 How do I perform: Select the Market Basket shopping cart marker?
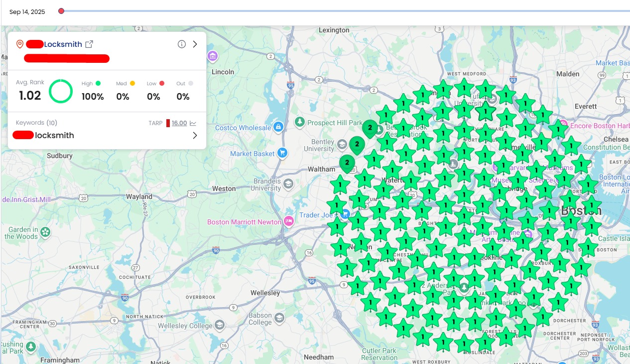282,153
